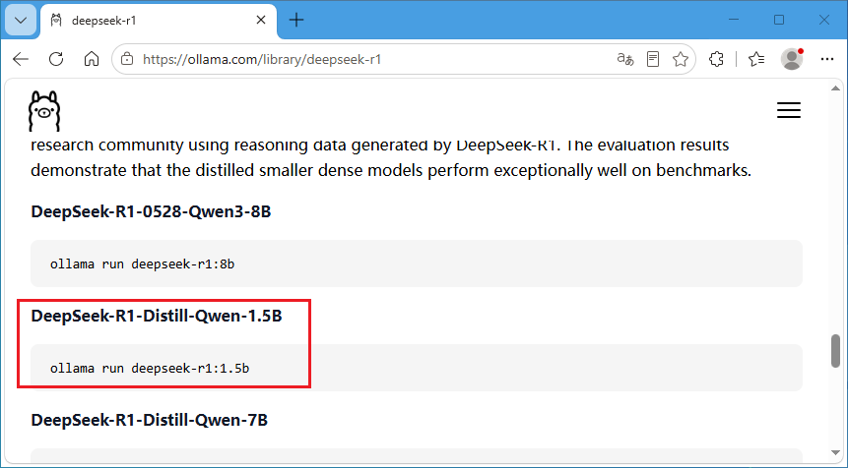
Task: Click the Ollama llama logo
Action: tap(43, 111)
